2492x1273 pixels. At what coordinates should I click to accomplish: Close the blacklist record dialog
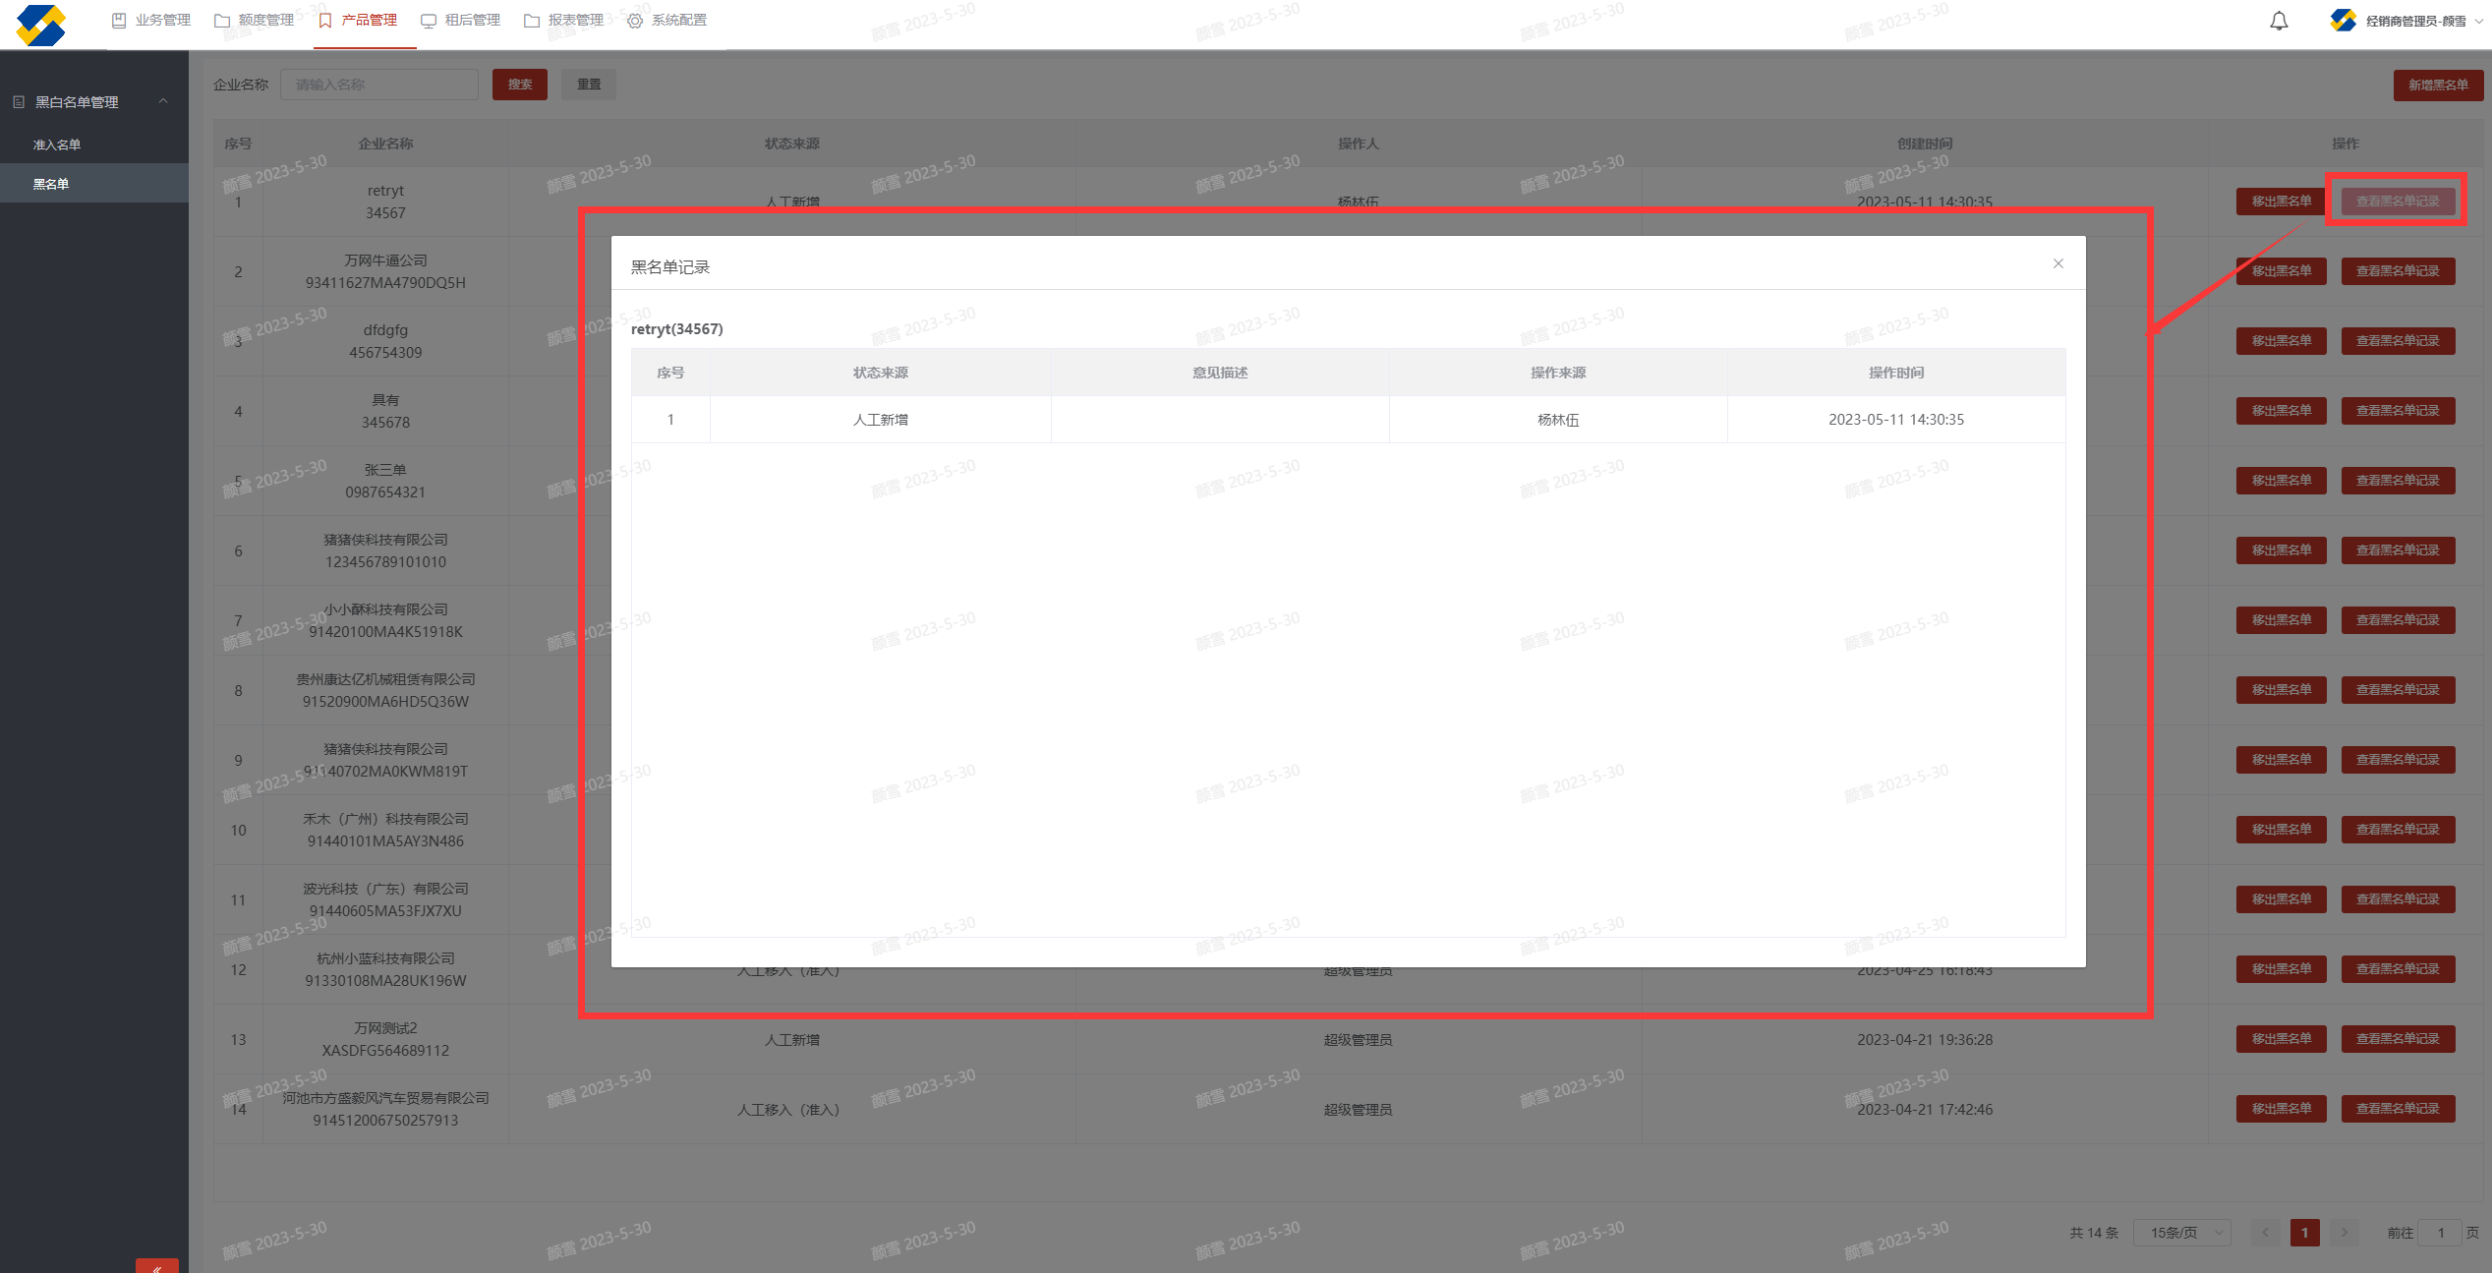(2057, 263)
